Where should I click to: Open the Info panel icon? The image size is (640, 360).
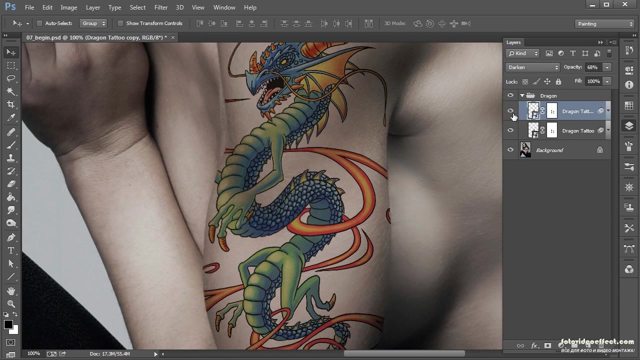(x=629, y=85)
